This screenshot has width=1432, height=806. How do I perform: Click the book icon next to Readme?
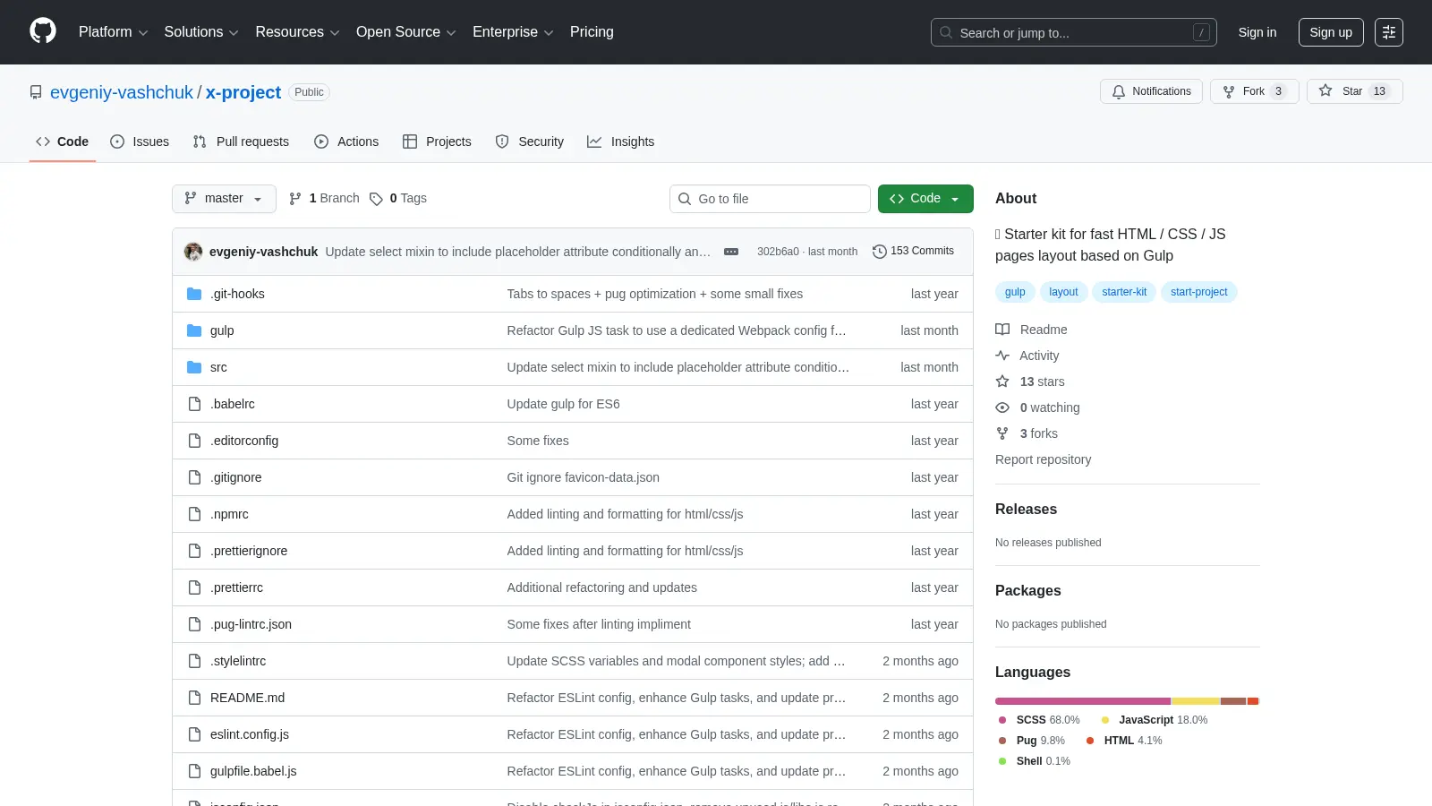click(1002, 330)
